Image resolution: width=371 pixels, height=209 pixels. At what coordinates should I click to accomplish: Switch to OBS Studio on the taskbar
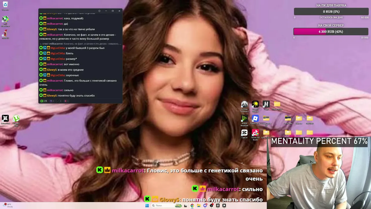(212, 206)
